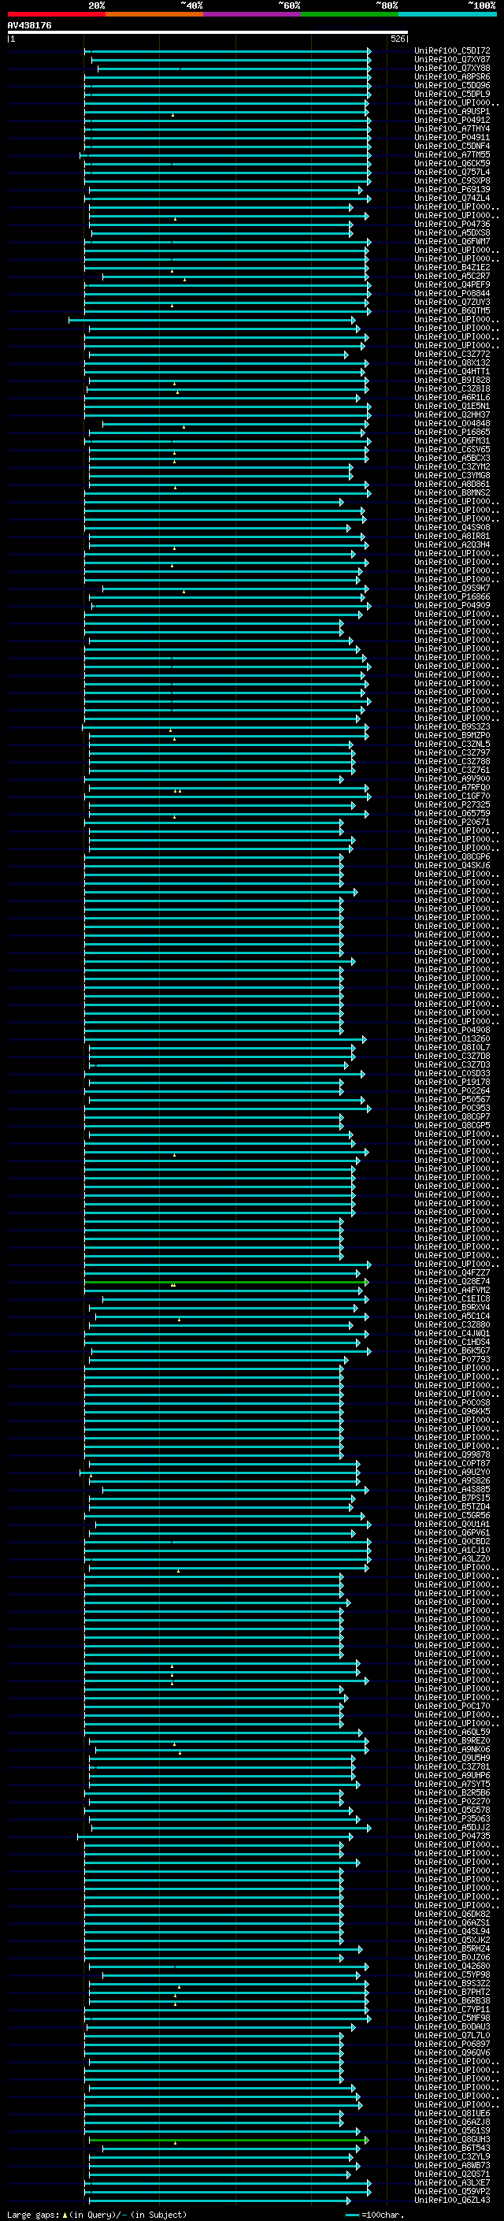Select label UniRef100_P35063
504x2221 pixels.
coord(452,1818)
